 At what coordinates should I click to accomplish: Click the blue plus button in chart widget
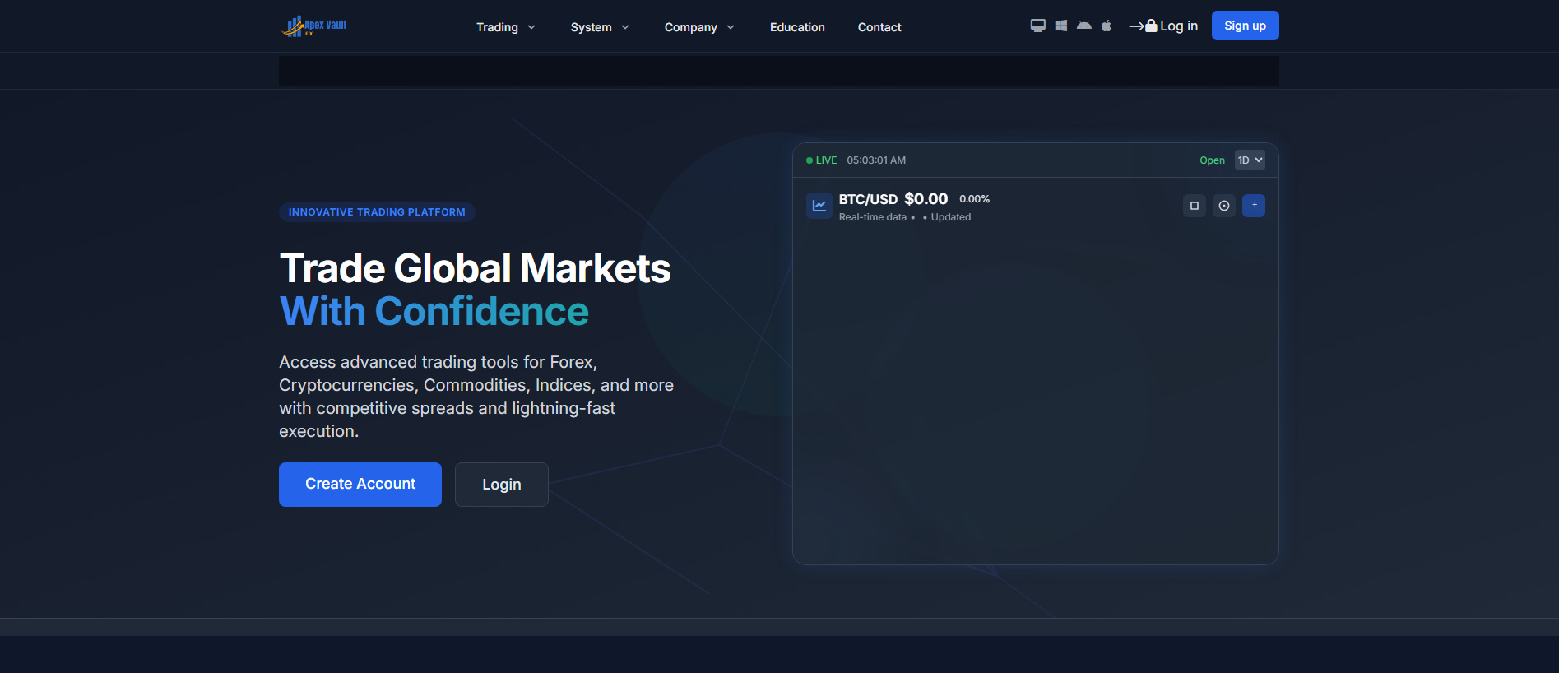[x=1254, y=206]
